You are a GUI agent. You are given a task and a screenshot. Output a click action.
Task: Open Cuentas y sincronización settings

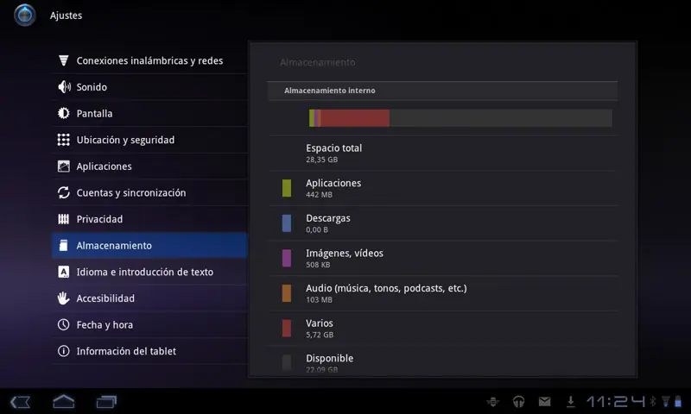tap(149, 192)
